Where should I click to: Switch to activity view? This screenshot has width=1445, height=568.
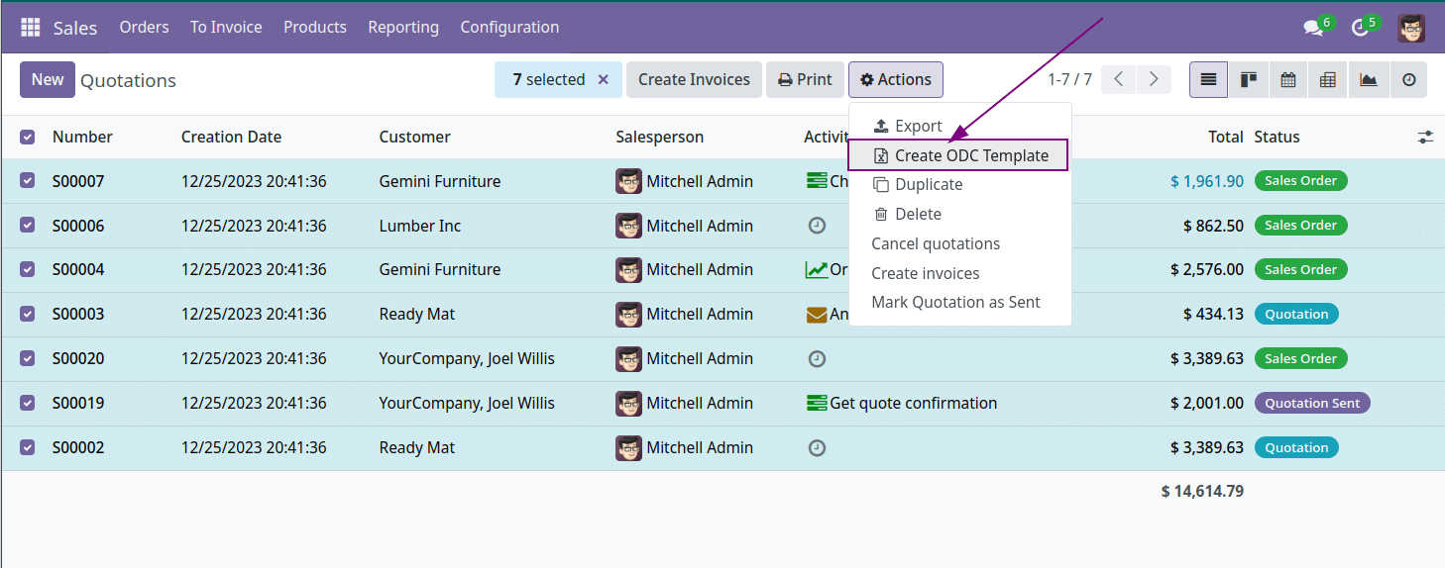1408,80
